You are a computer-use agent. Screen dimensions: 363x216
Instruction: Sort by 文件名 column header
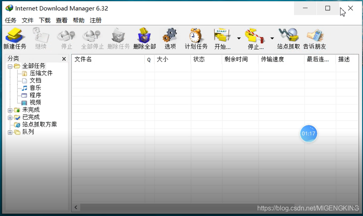coord(108,59)
